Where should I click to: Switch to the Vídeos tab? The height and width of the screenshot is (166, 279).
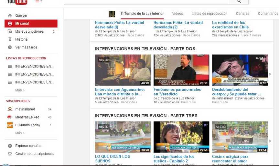(x=177, y=14)
